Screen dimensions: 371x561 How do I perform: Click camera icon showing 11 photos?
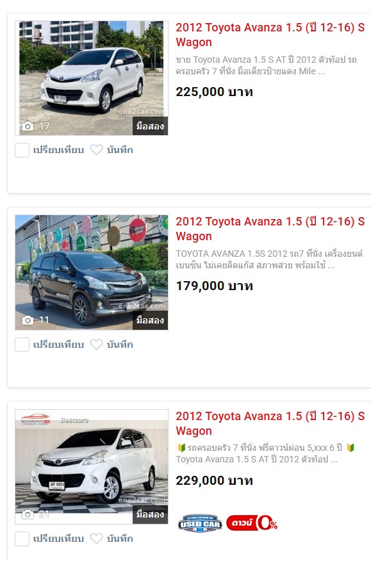[28, 320]
